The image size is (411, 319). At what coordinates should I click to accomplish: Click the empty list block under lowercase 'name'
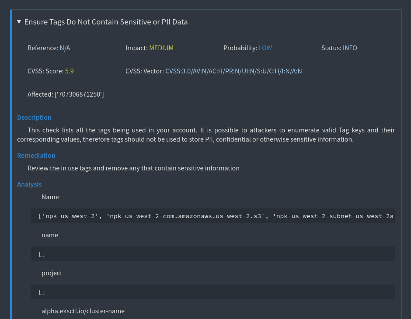coord(213,254)
